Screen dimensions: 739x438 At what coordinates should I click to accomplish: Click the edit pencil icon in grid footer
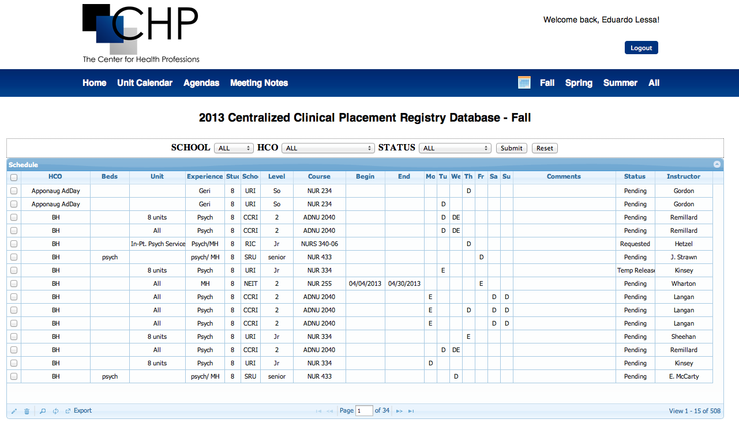click(x=14, y=411)
